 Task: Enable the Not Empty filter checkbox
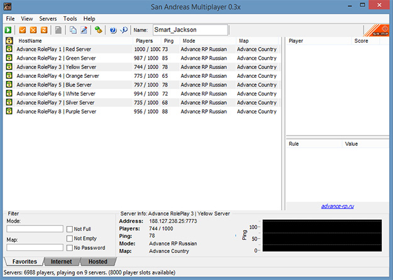tap(69, 239)
